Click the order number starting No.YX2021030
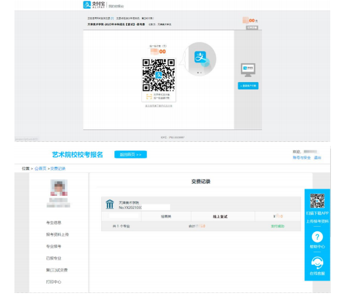 pos(130,208)
